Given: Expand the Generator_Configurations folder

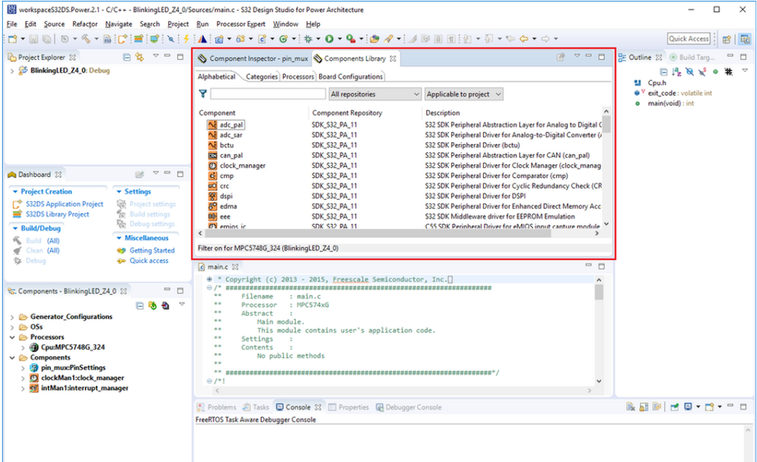Looking at the screenshot, I should pos(12,317).
